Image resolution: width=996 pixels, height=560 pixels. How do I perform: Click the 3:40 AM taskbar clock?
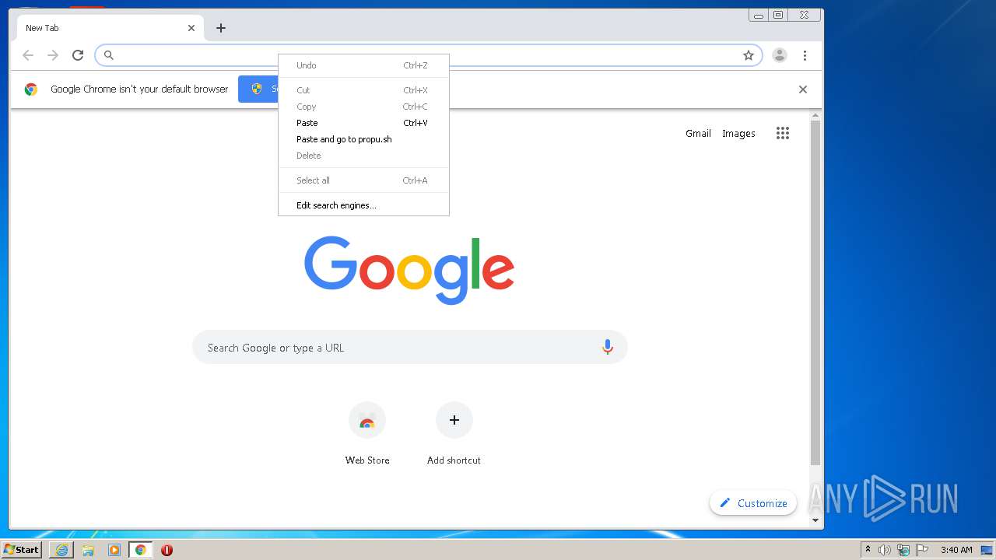(956, 550)
